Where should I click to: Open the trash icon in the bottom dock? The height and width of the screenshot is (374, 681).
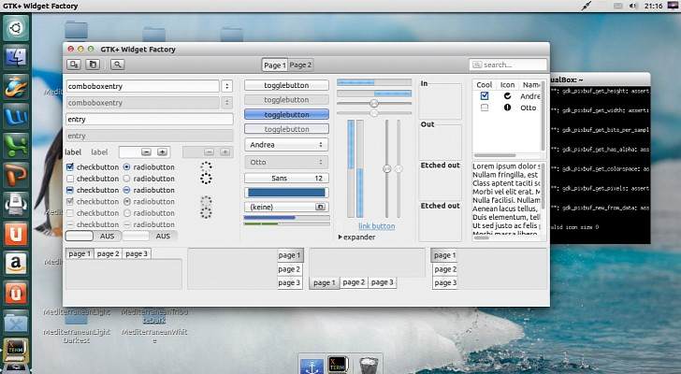(x=369, y=364)
